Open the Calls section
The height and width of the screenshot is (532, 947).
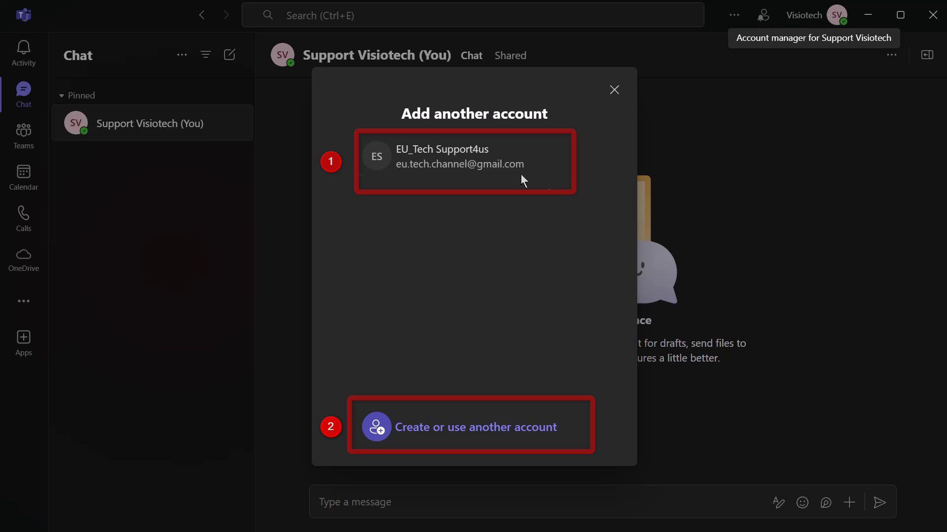pos(24,219)
